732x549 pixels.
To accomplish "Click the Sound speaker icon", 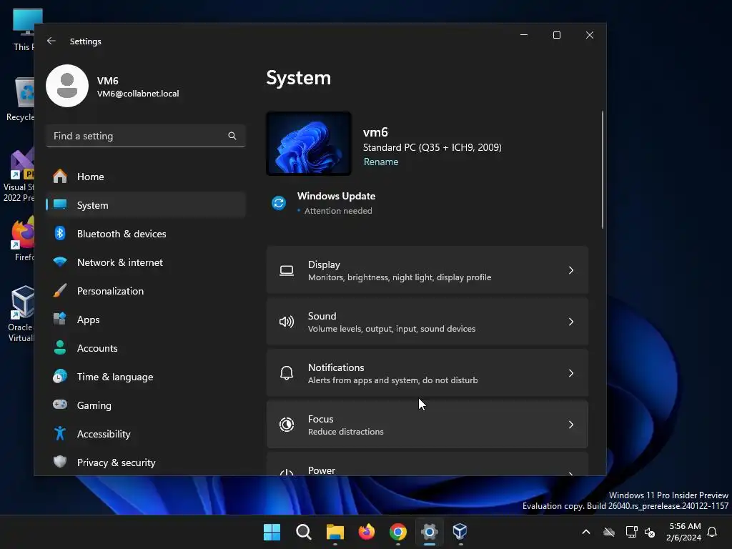I will pos(287,322).
